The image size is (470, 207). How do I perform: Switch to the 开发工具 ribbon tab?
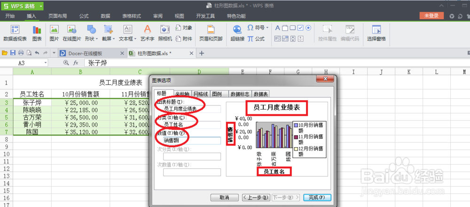click(x=205, y=16)
